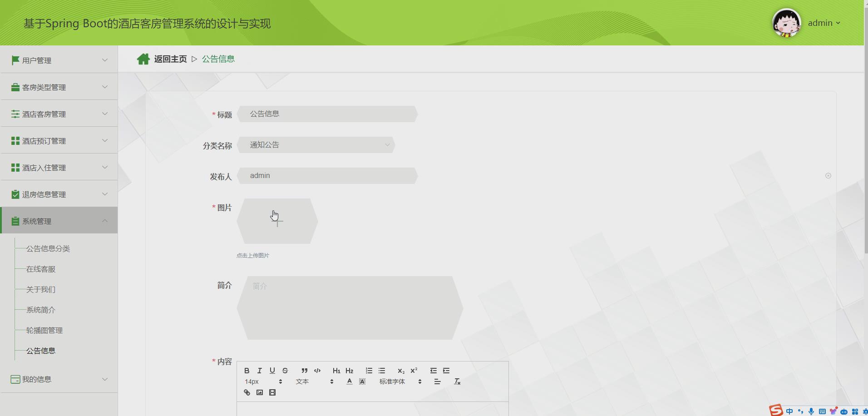This screenshot has width=868, height=416.
Task: Increase the indent in editor
Action: (x=446, y=371)
